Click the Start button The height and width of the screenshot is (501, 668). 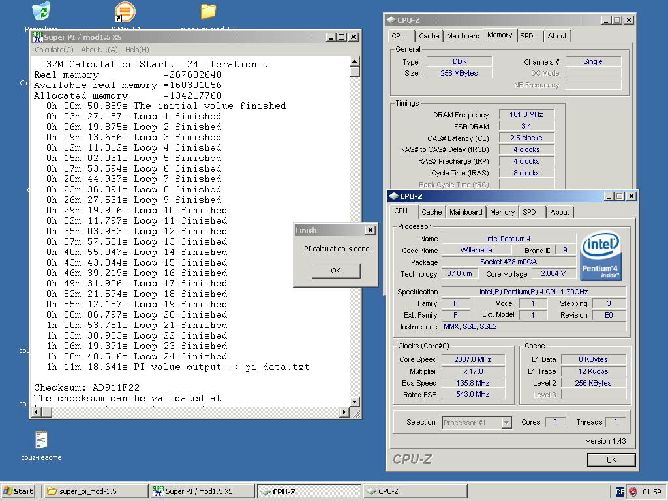point(18,491)
